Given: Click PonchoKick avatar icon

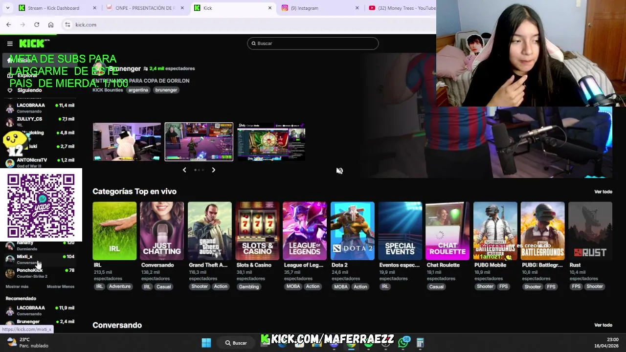Looking at the screenshot, I should click(x=10, y=273).
